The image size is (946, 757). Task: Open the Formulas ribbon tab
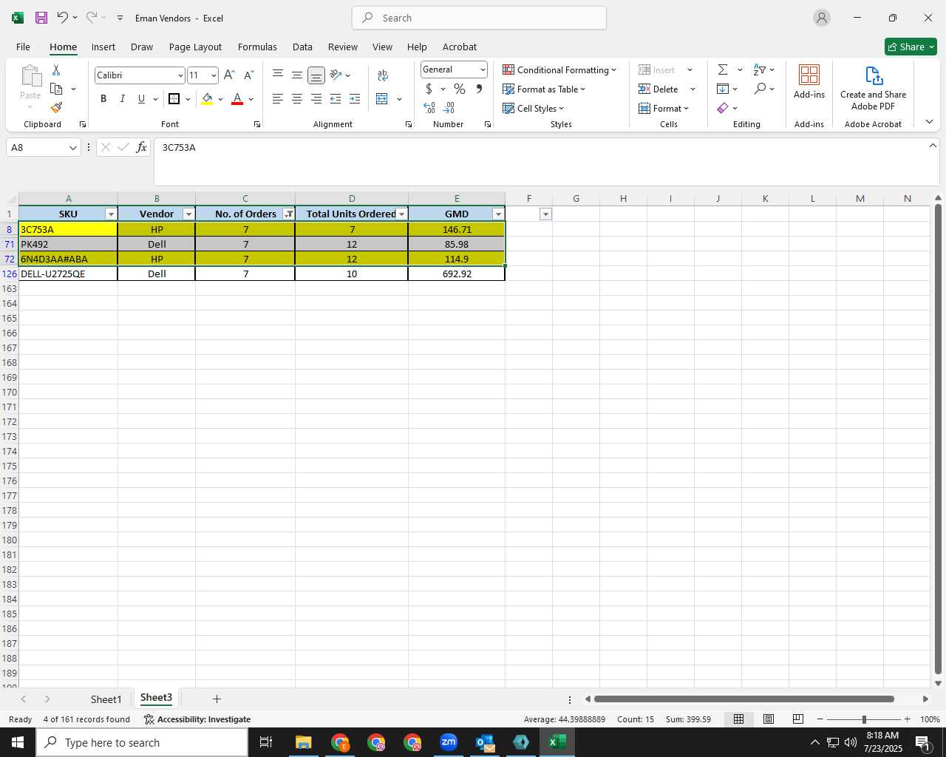[257, 47]
